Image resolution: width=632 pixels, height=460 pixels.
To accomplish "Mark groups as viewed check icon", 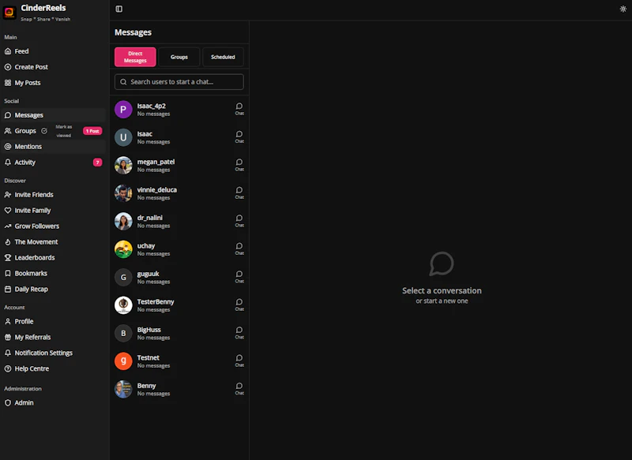I will 44,131.
